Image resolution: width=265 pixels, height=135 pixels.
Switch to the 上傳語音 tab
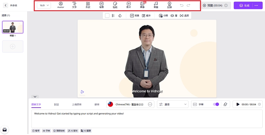[x=77, y=104]
